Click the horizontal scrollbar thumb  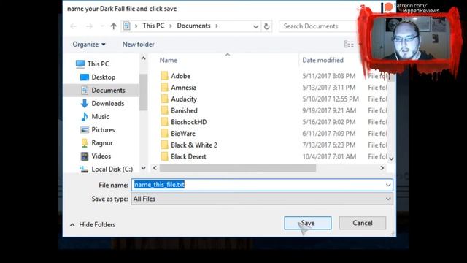238,168
